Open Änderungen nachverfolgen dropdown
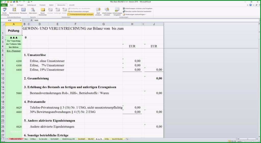 pos(135,15)
